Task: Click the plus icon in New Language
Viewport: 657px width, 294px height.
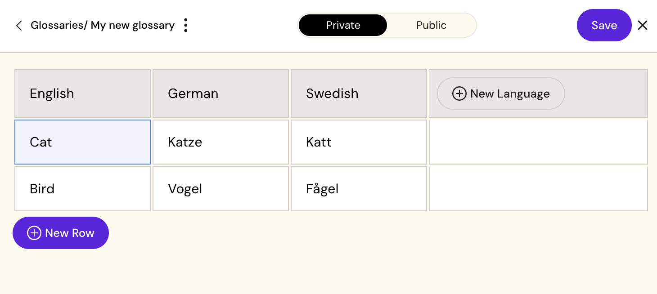Action: click(x=459, y=94)
